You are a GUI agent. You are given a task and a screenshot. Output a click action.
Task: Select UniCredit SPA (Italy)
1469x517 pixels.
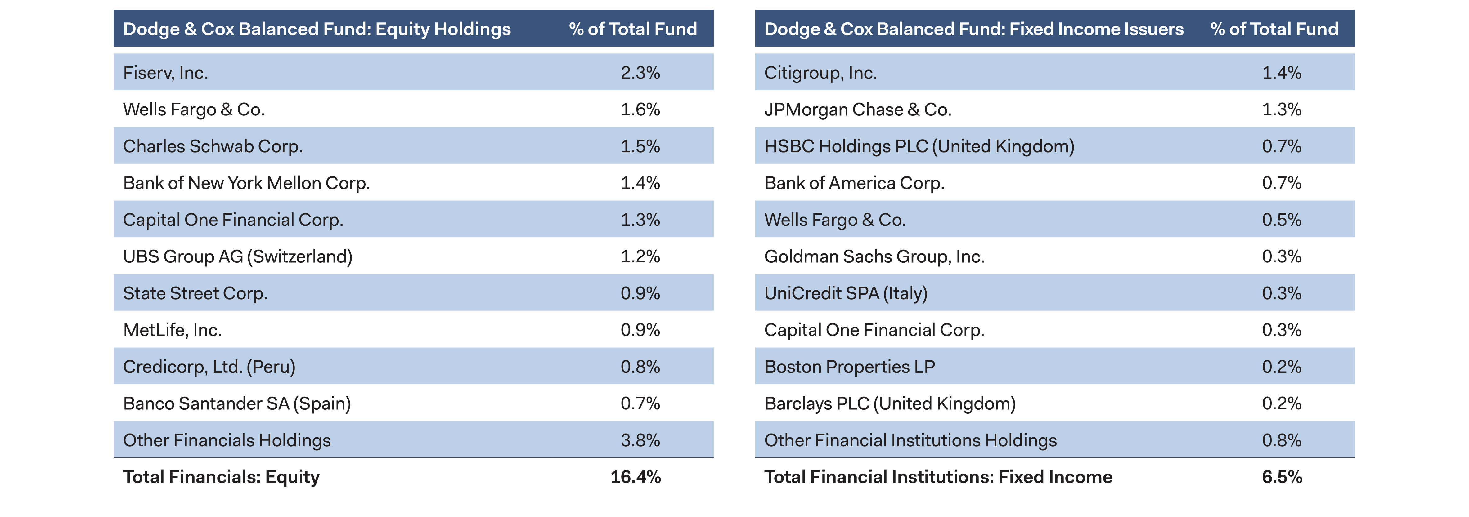pos(846,294)
